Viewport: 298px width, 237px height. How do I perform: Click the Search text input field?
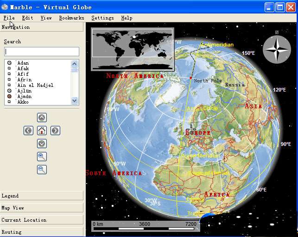(x=42, y=52)
